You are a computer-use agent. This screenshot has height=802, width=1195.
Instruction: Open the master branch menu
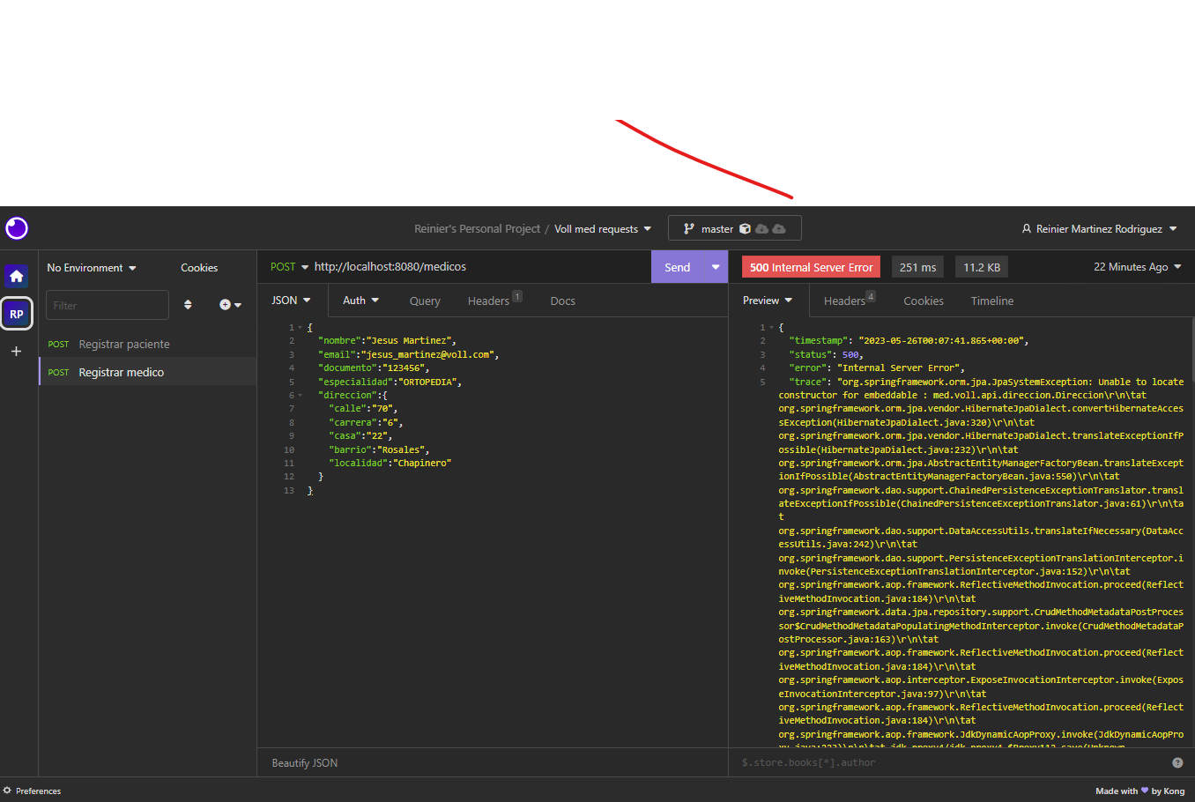(x=734, y=229)
